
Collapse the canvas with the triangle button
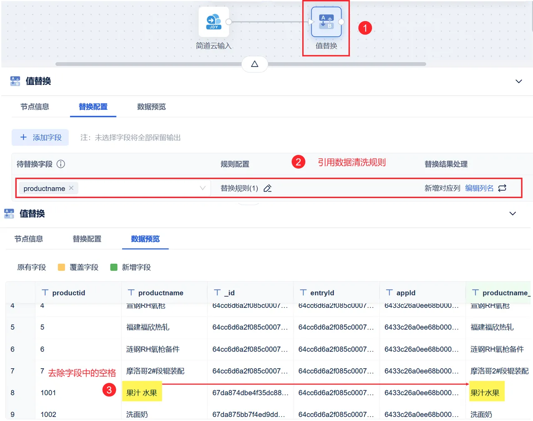tap(254, 64)
